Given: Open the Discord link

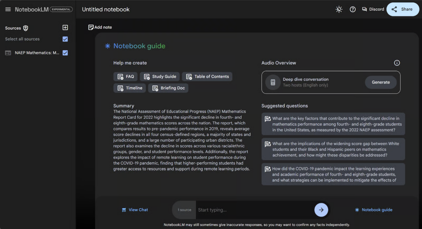Looking at the screenshot, I should point(373,9).
